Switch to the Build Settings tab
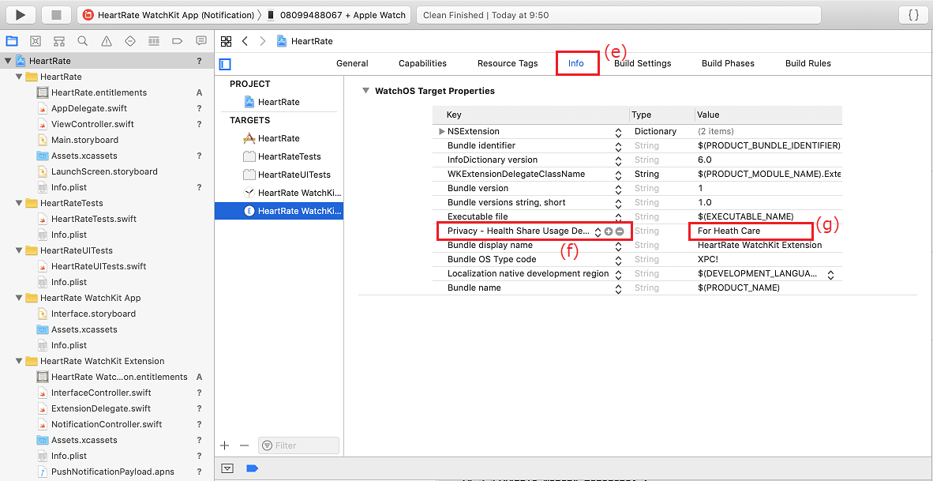The height and width of the screenshot is (481, 933). coord(643,63)
